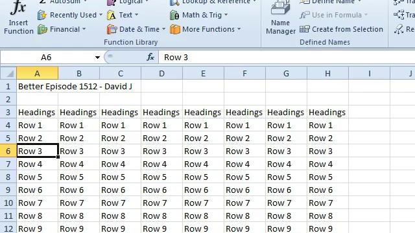The height and width of the screenshot is (233, 415).
Task: Open the Insert Function dialog from ribbon
Action: (18, 17)
